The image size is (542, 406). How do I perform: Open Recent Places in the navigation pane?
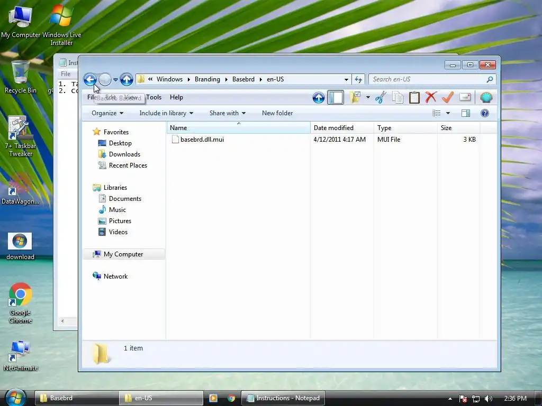123,165
